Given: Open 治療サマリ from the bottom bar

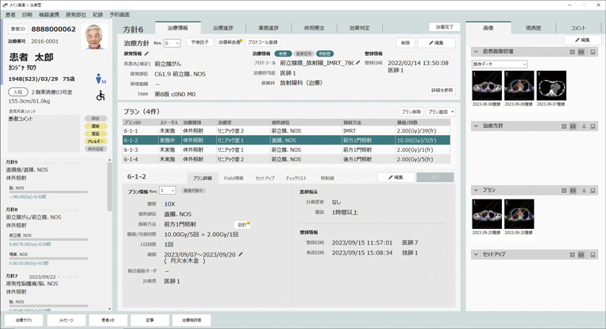Looking at the screenshot, I should 24,320.
